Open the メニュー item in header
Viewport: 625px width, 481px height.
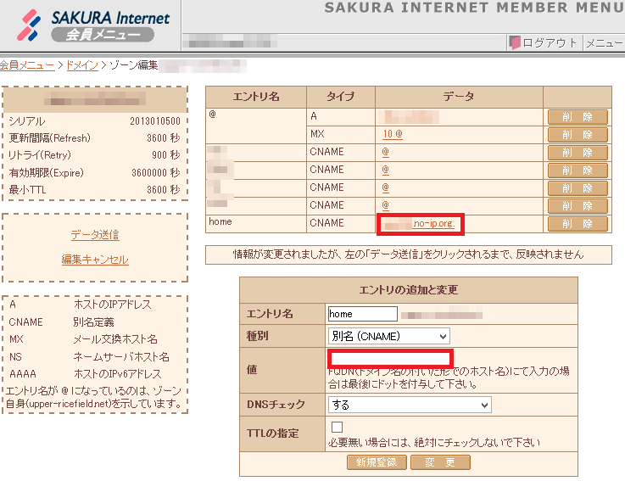point(604,42)
